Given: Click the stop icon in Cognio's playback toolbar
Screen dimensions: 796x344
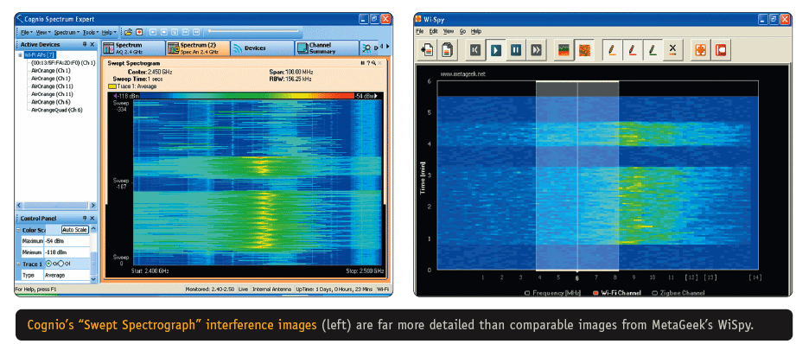Looking at the screenshot, I should coord(163,32).
